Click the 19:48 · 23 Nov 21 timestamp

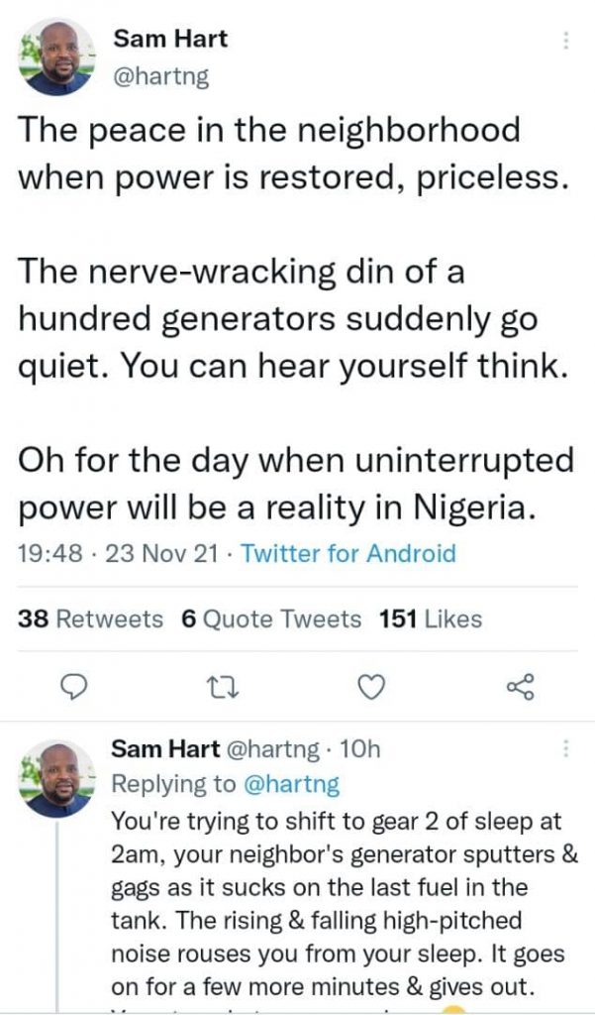tap(118, 553)
